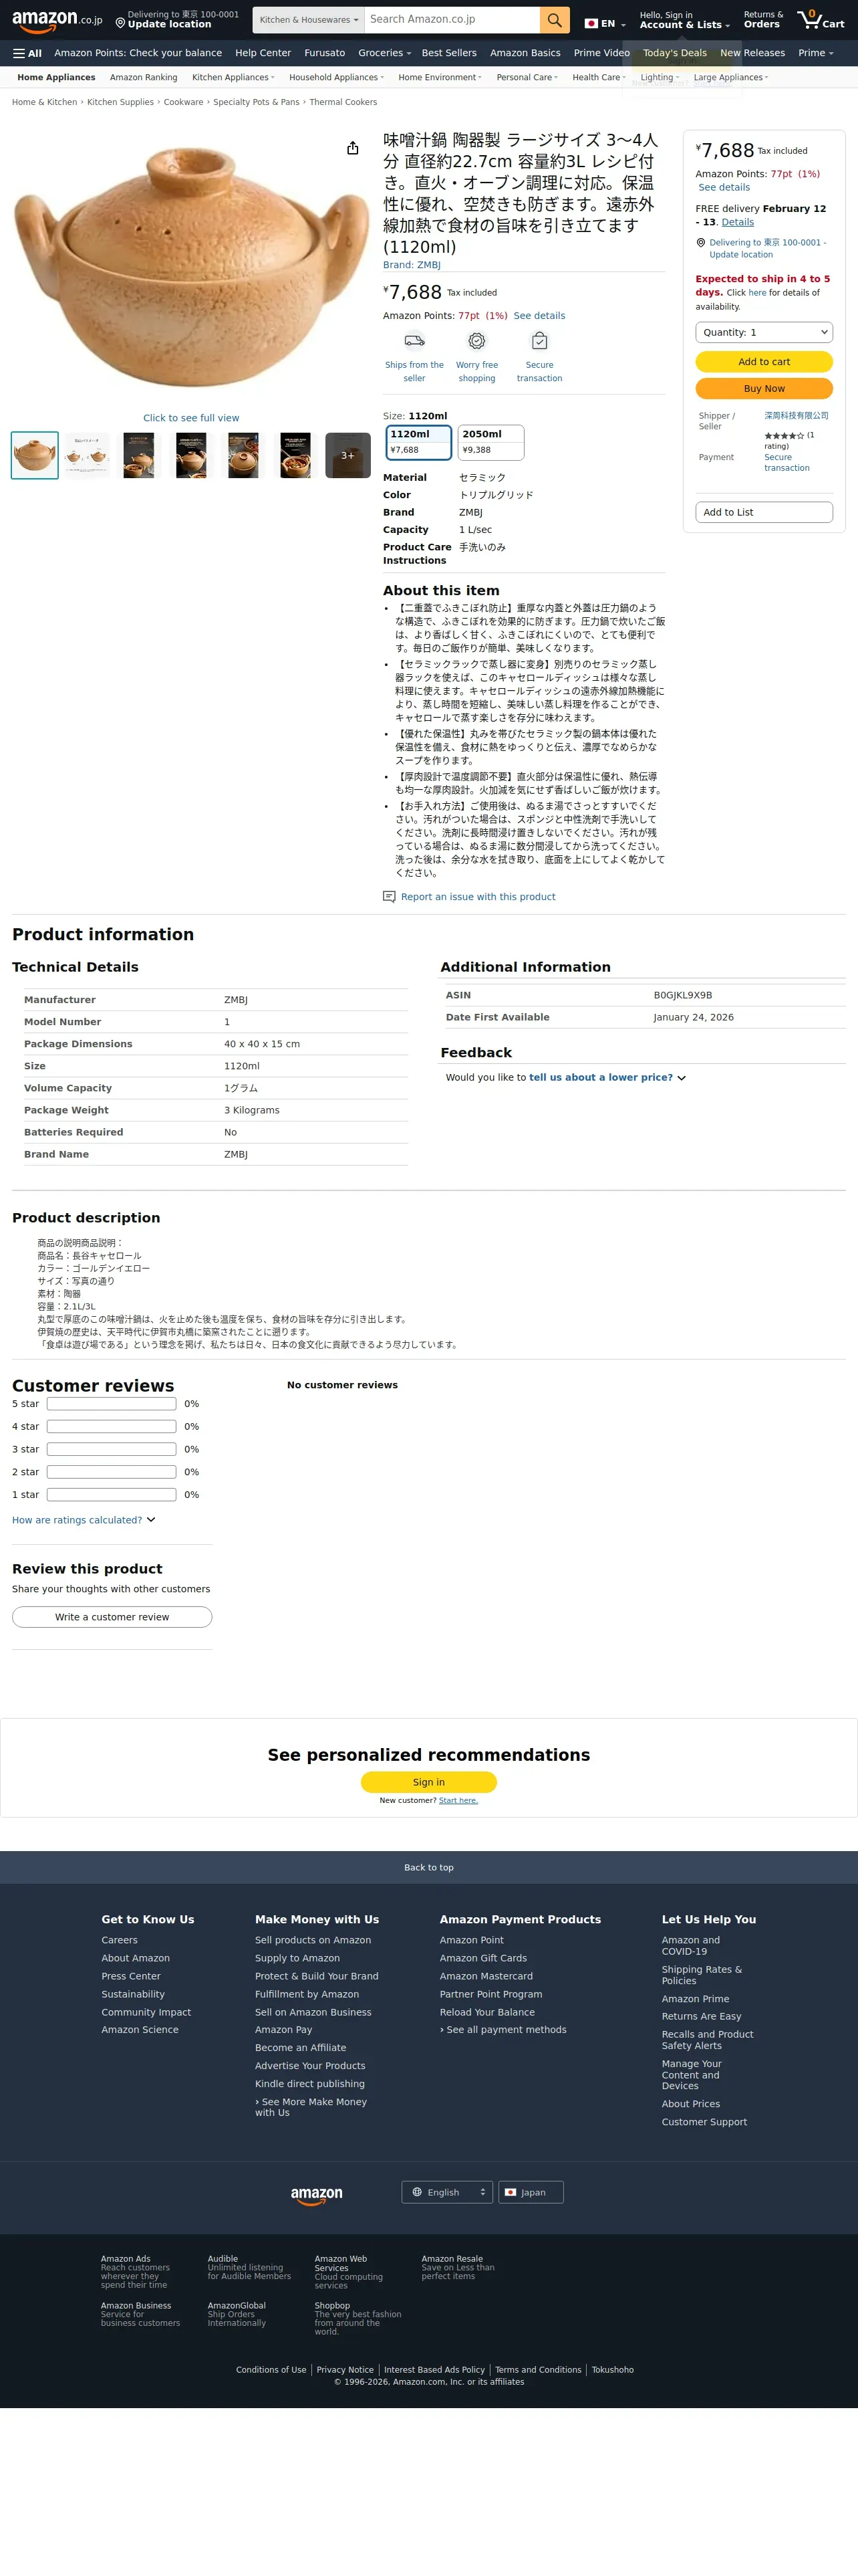This screenshot has height=2576, width=858.
Task: Click the share icon above product image
Action: click(353, 148)
